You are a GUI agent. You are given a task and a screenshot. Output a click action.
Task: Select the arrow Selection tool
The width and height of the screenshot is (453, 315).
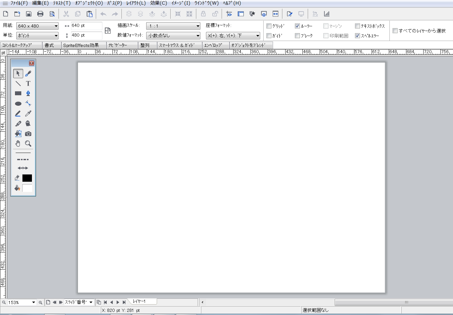pyautogui.click(x=18, y=74)
